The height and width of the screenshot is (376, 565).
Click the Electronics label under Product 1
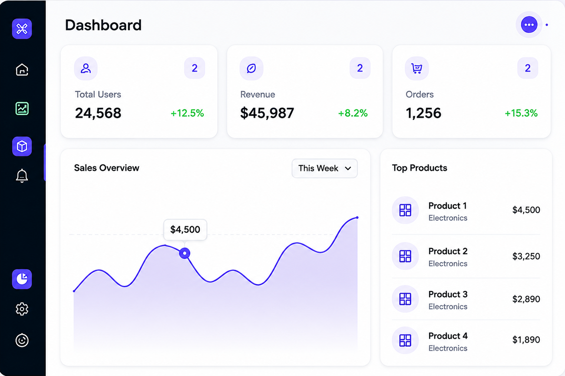pos(448,218)
